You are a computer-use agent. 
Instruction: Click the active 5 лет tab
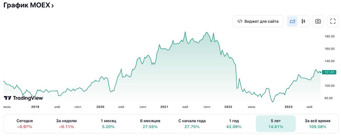(276, 124)
